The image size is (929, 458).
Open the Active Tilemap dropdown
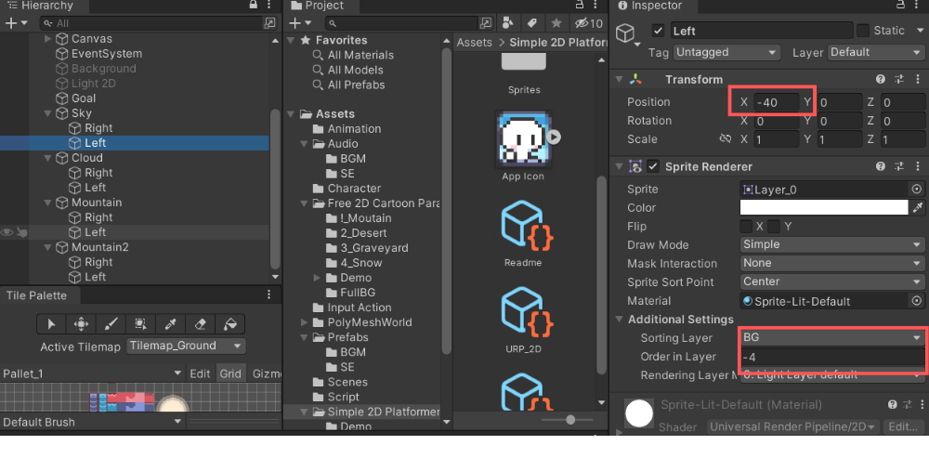pos(185,346)
